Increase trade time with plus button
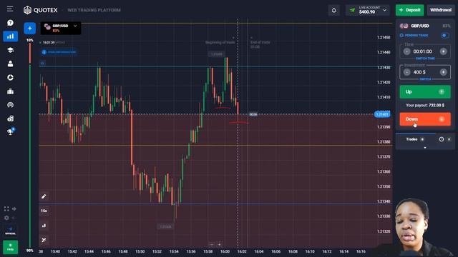Viewport: 458px width, 257px height. [x=443, y=51]
